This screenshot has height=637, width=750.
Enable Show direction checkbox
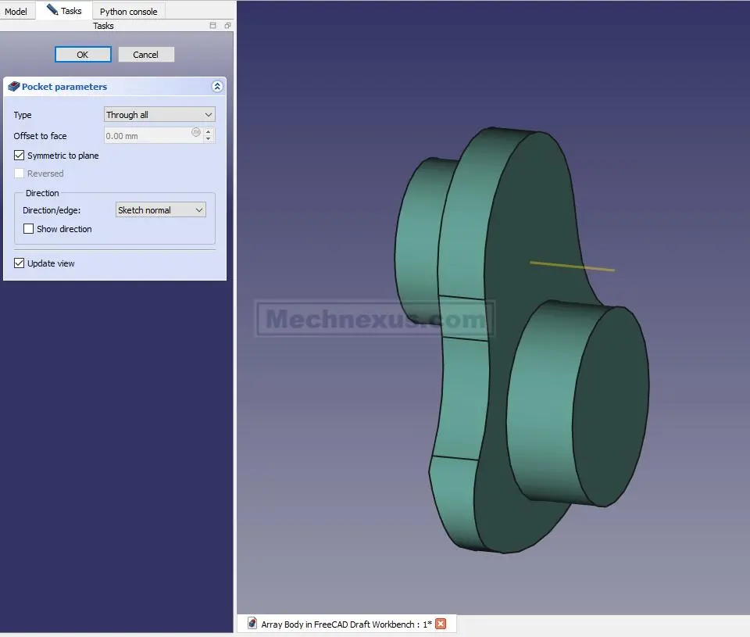[x=29, y=229]
